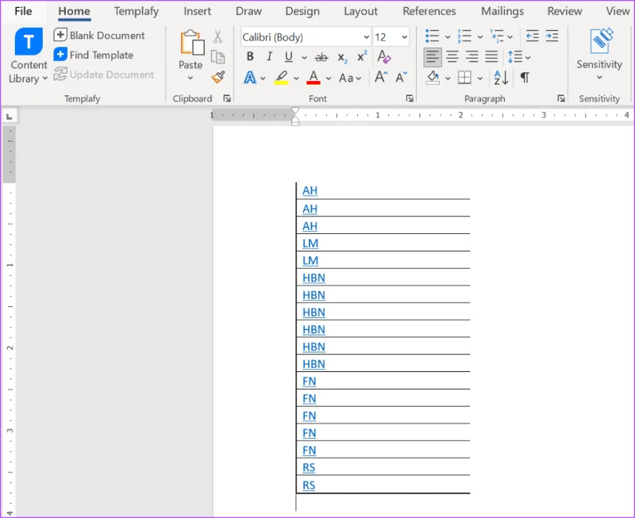Viewport: 635px width, 518px height.
Task: Click the first HBN hyperlink
Action: click(x=314, y=278)
